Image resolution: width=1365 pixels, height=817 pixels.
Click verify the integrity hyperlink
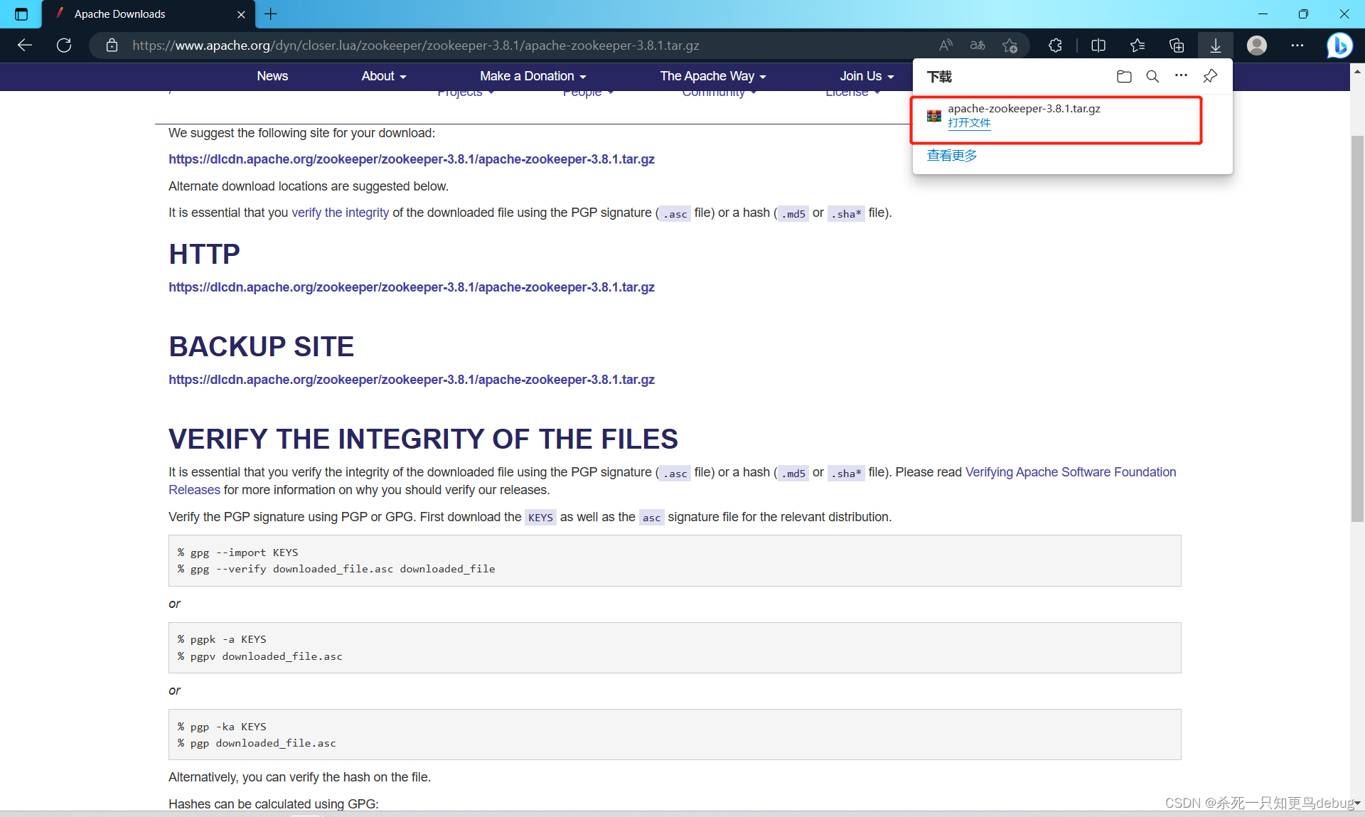pos(341,213)
